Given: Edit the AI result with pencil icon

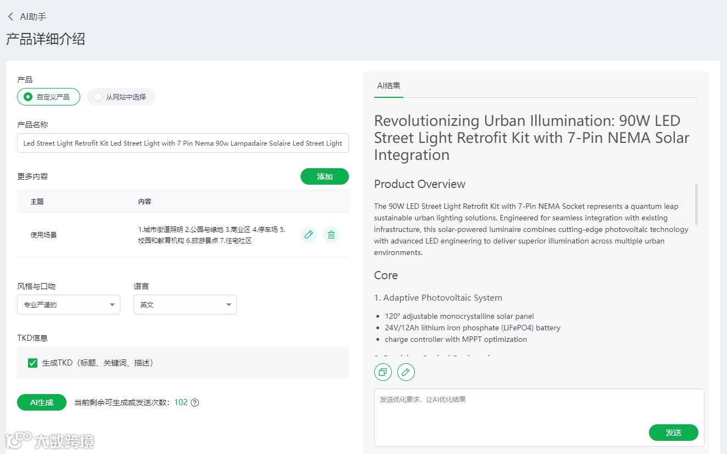Looking at the screenshot, I should (406, 372).
